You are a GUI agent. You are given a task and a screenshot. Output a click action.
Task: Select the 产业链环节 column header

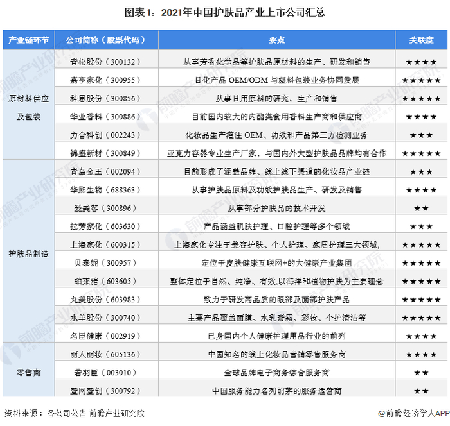pos(29,40)
